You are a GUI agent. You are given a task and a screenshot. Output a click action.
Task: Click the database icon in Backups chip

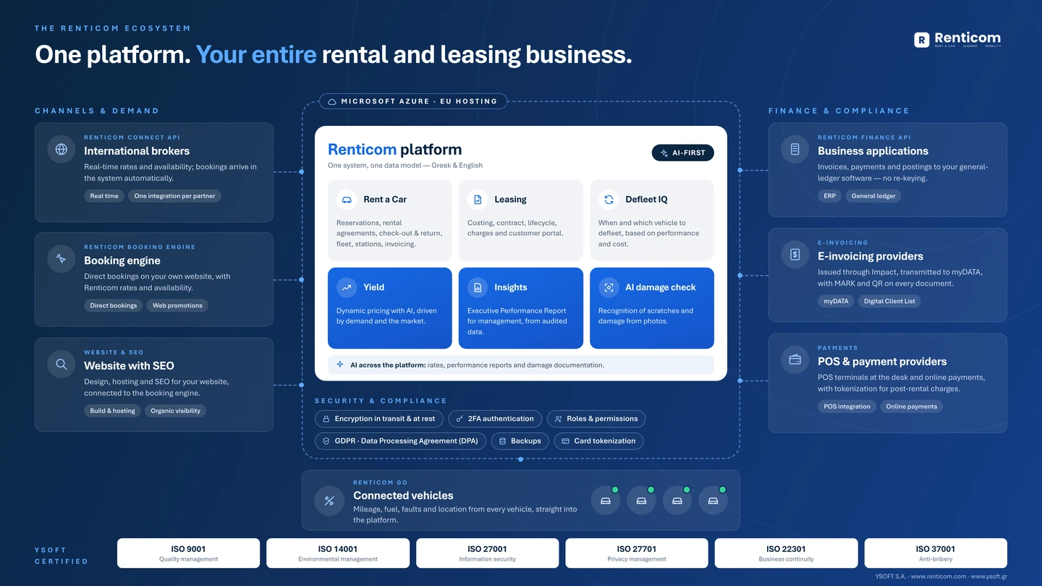coord(501,441)
